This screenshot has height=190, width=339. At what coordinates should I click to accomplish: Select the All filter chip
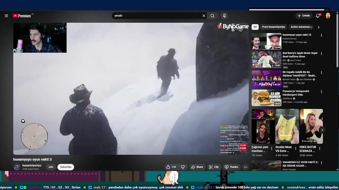(255, 27)
